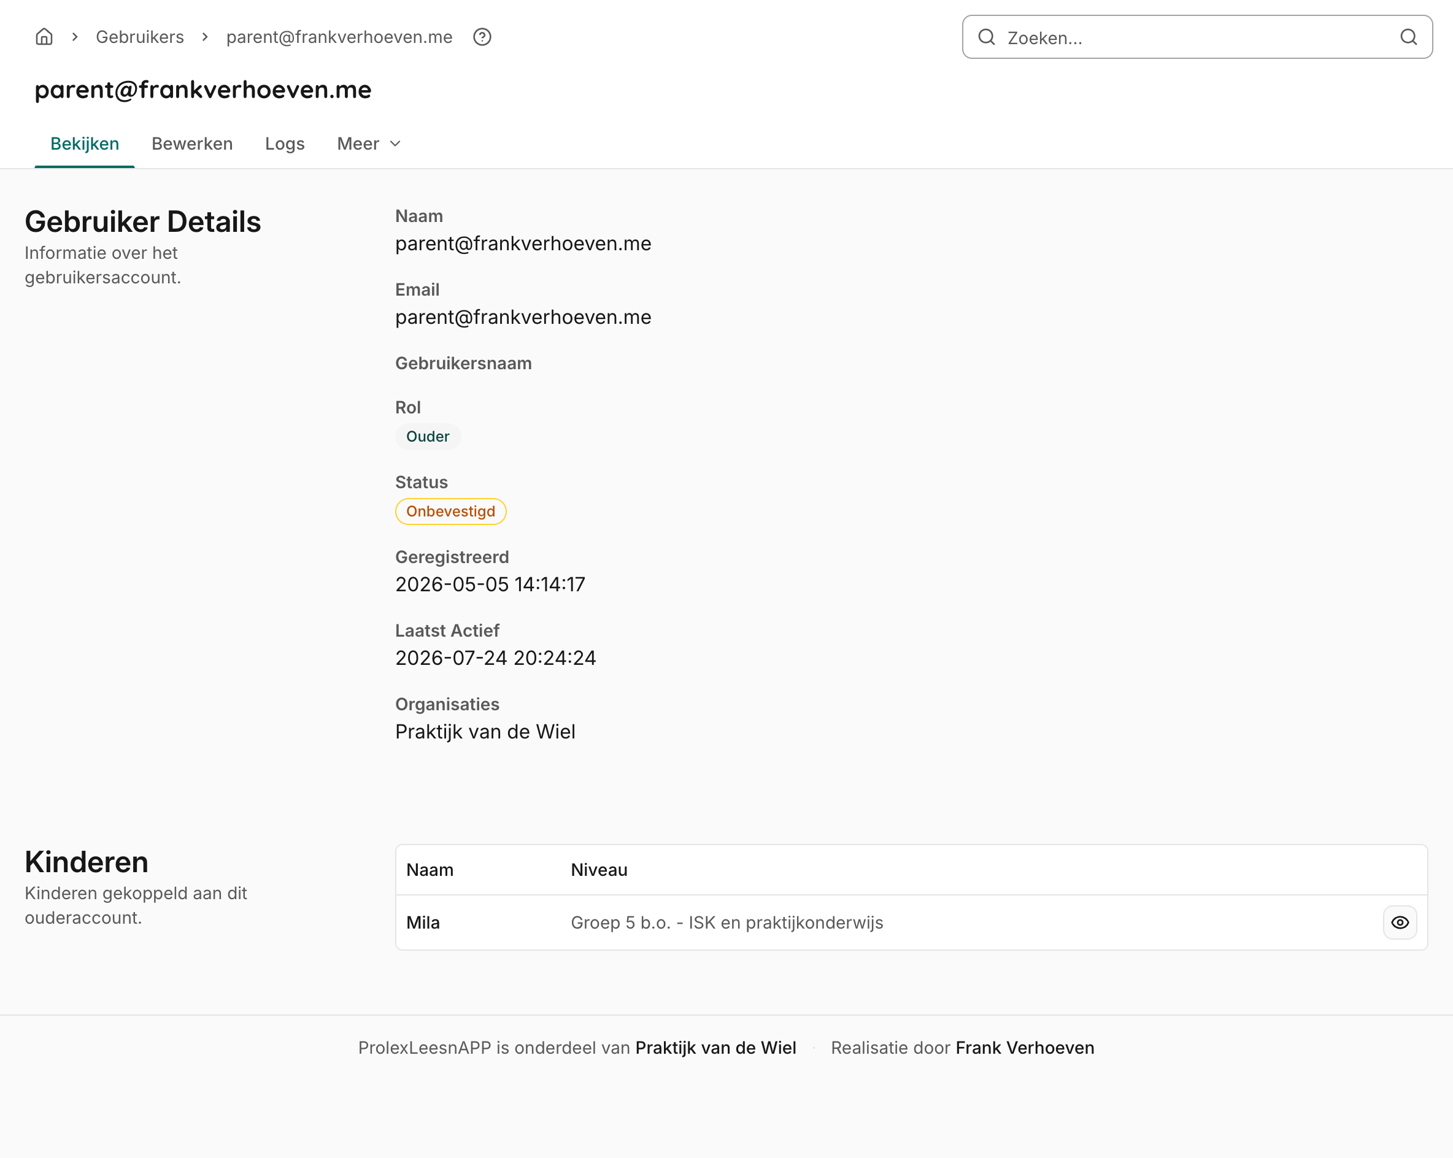Click the magnifier icon left of Zoeken

click(986, 37)
